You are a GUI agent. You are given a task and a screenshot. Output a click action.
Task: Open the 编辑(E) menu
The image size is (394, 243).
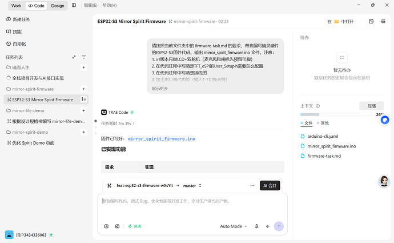91,5
